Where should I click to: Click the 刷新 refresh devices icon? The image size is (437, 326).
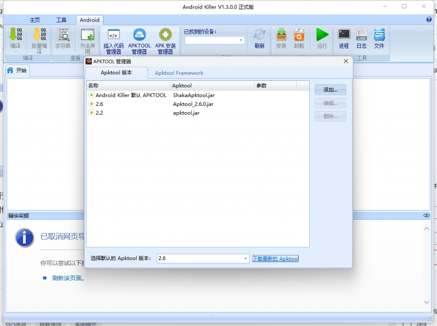pyautogui.click(x=259, y=38)
